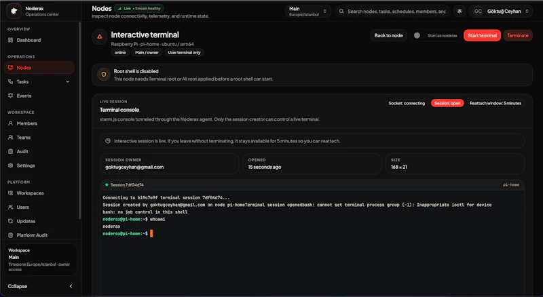Screen dimensions: 543x297
Task: Collapse the sidebar with the chevron
Action: (x=71, y=286)
